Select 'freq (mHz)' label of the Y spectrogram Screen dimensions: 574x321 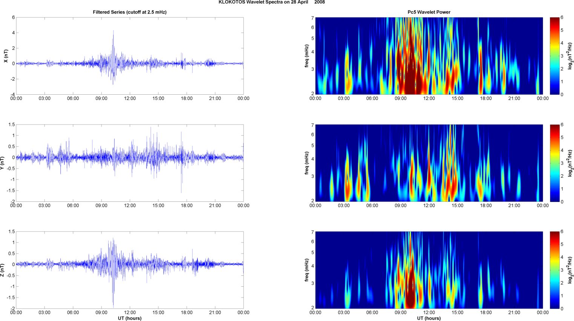click(307, 163)
